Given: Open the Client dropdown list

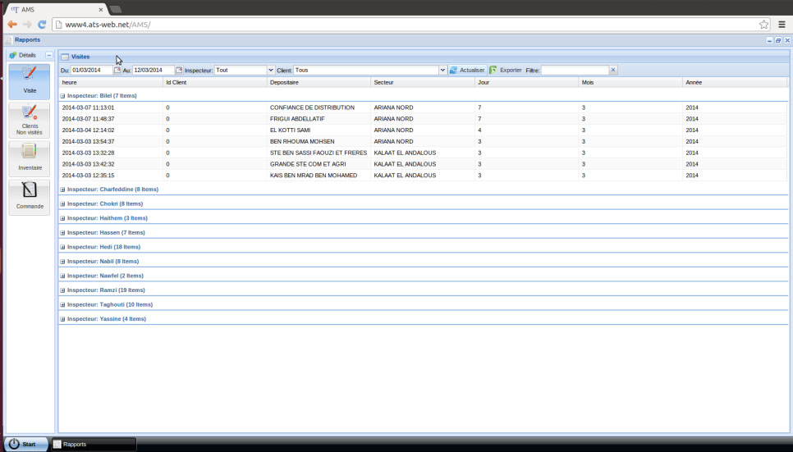Looking at the screenshot, I should pos(442,71).
